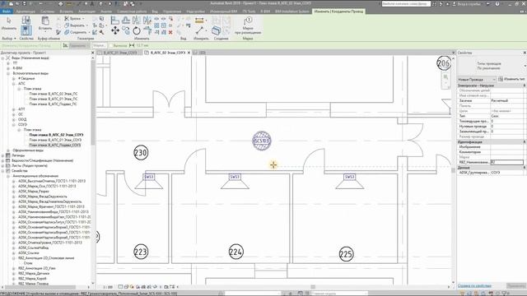This screenshot has width=527, height=296.
Task: Click the project browser vertical scrollbar
Action: coord(93,102)
